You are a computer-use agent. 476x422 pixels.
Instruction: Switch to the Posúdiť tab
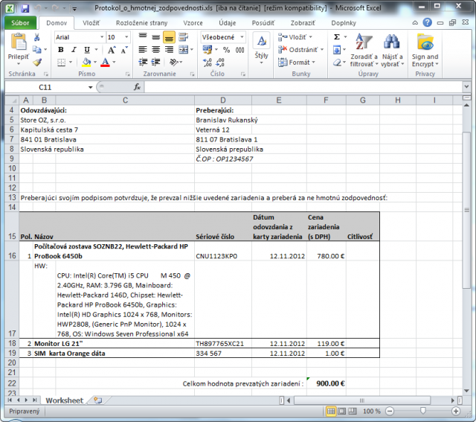[263, 23]
